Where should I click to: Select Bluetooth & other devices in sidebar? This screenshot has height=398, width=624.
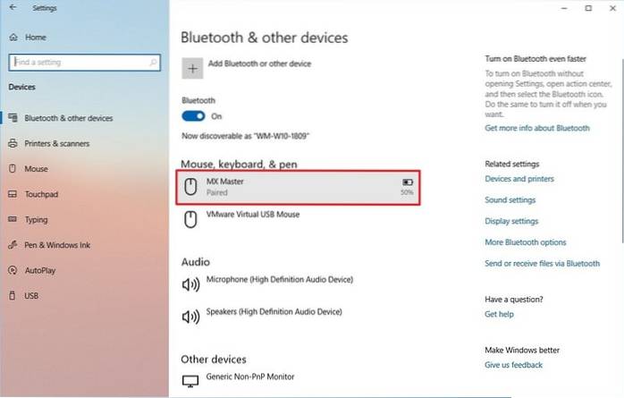[x=69, y=118]
